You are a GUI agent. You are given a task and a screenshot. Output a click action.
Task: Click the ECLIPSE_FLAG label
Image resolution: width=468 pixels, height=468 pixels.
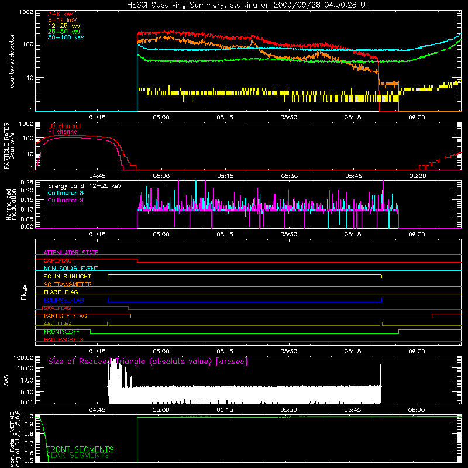64,300
